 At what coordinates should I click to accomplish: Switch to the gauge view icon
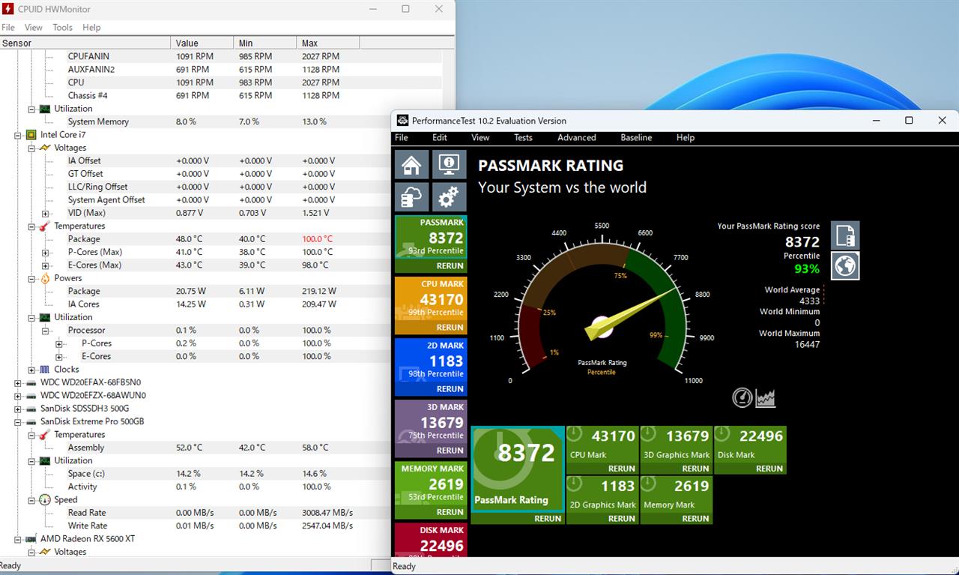[742, 397]
